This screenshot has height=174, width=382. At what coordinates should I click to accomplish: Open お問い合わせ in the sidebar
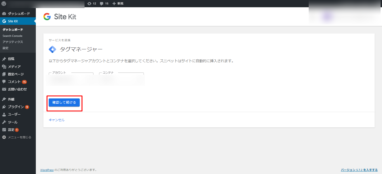(18, 89)
